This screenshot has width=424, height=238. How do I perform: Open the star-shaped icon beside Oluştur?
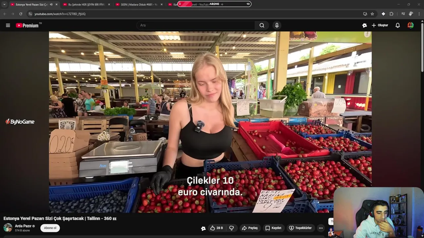(365, 25)
